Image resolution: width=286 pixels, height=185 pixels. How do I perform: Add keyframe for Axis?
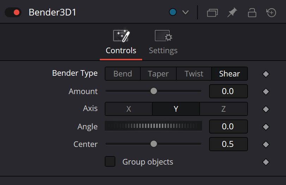[x=266, y=109]
